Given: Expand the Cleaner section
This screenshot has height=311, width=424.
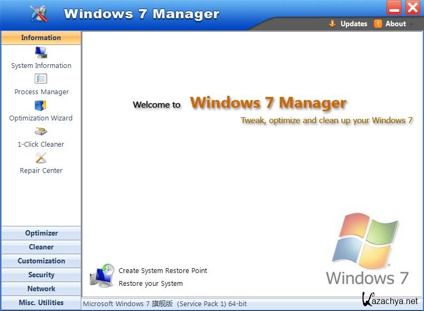Looking at the screenshot, I should click(x=41, y=247).
